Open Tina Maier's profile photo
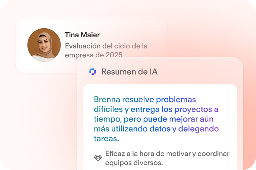256x170 pixels. pos(44,45)
